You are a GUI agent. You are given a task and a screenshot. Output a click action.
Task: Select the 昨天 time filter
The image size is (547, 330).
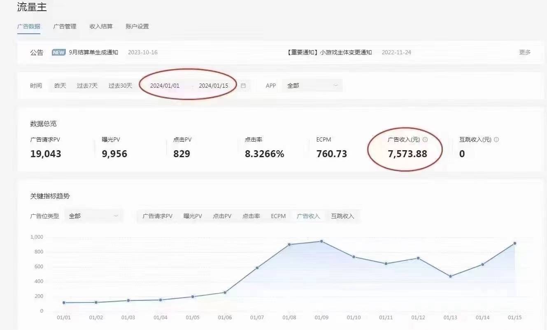pos(60,85)
